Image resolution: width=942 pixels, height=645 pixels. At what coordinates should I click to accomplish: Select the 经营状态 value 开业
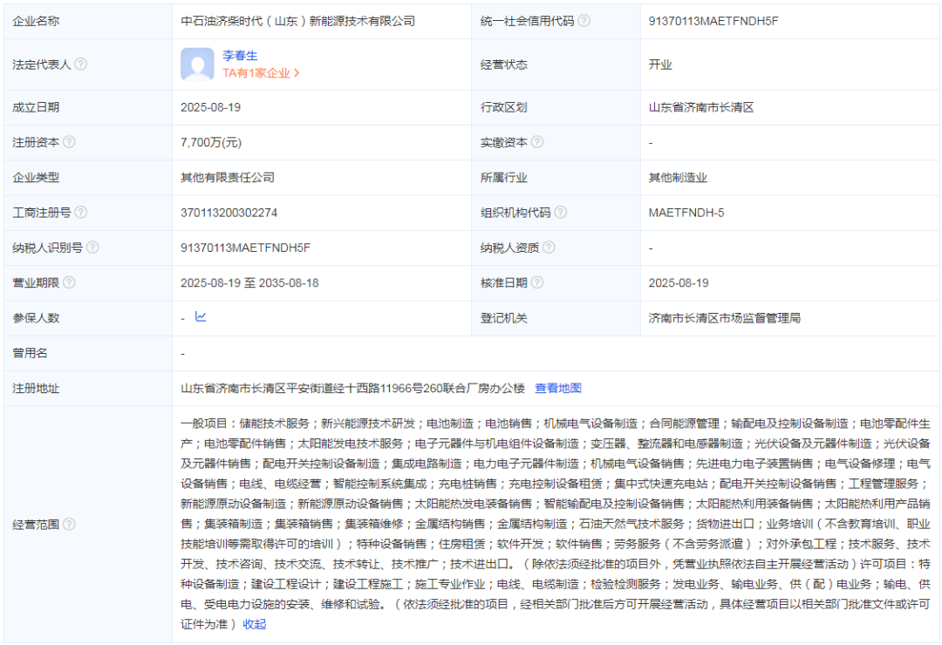pyautogui.click(x=660, y=64)
